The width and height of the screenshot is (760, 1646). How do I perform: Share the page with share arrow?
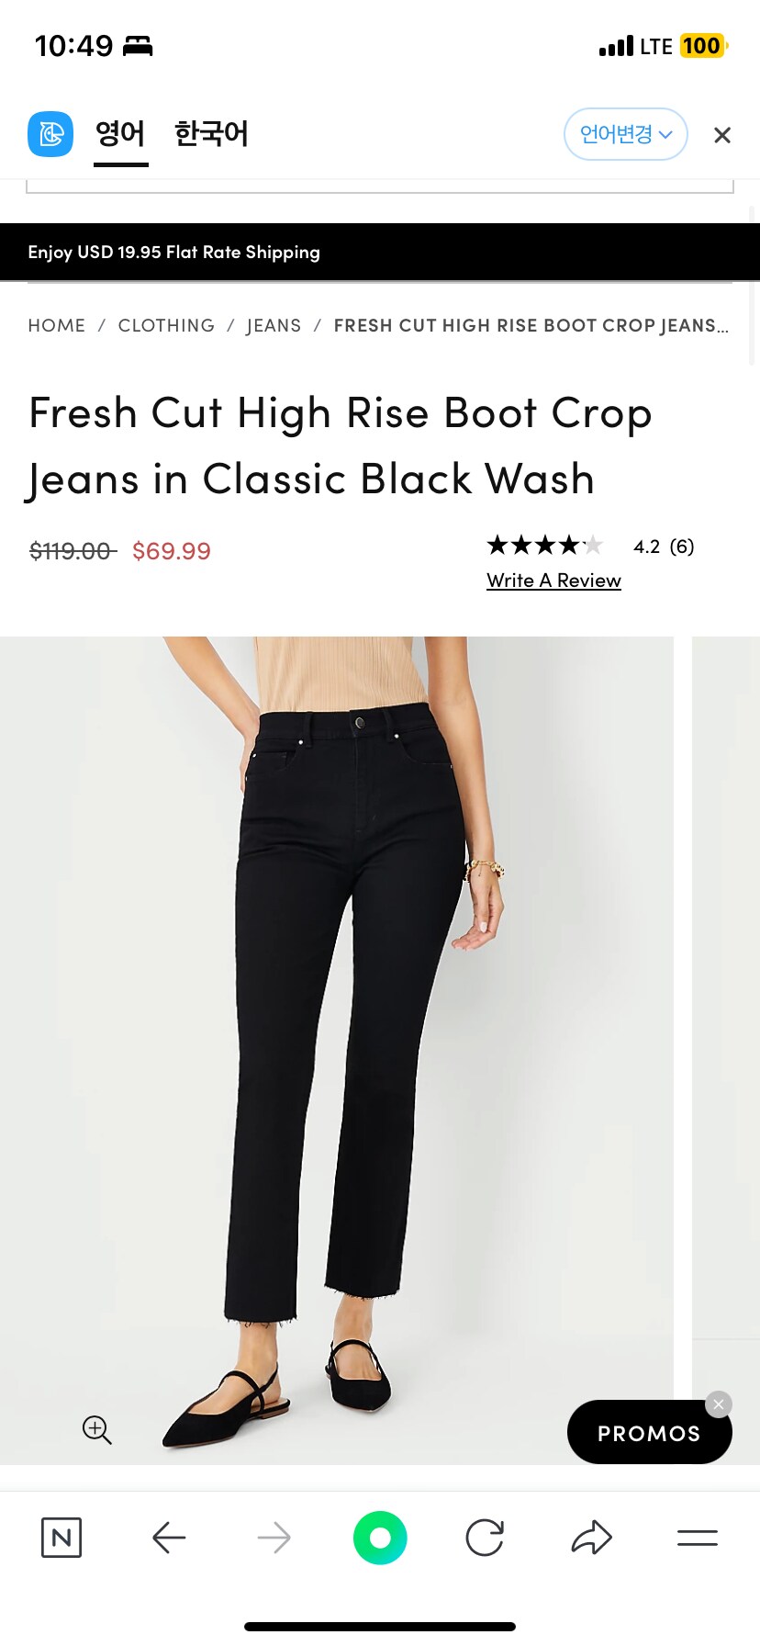[x=591, y=1538]
